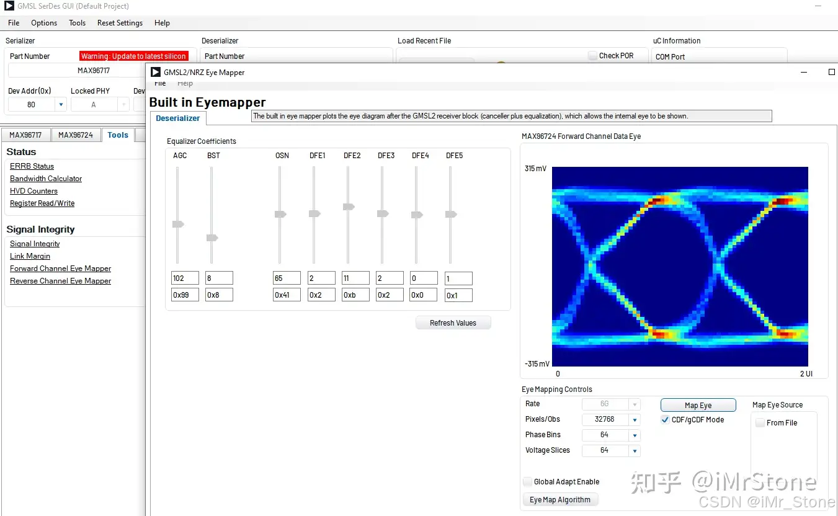Viewport: 838px width, 516px height.
Task: Click the DFE2 hex field 0xb
Action: coord(355,295)
